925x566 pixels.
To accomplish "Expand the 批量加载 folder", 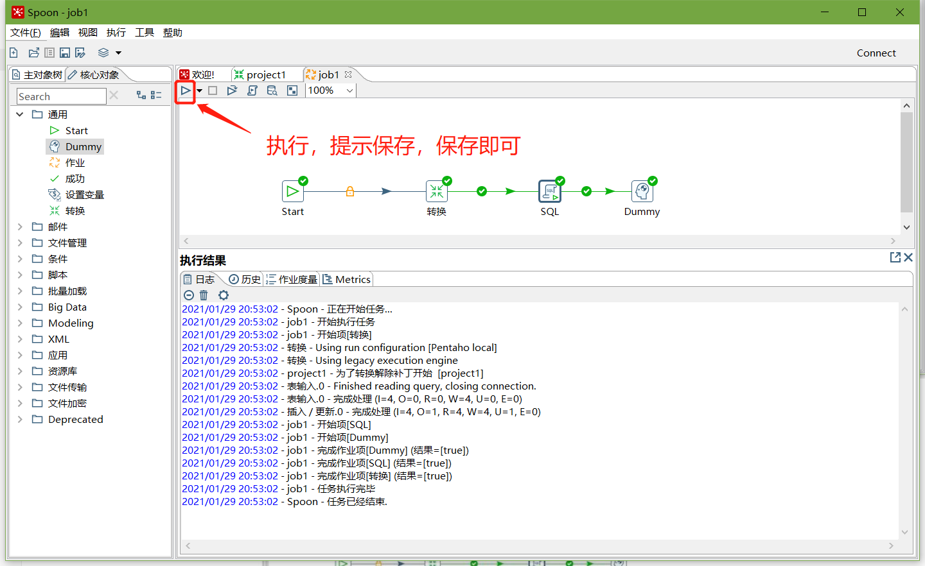I will [x=20, y=291].
